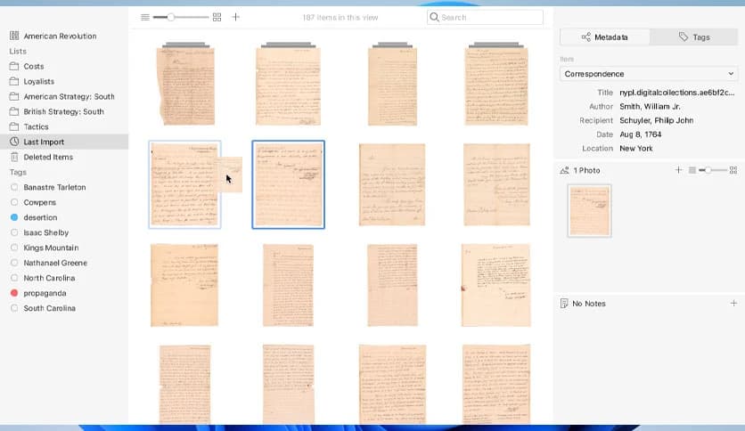Open the Correspondence template dropdown
The image size is (745, 431).
click(647, 74)
